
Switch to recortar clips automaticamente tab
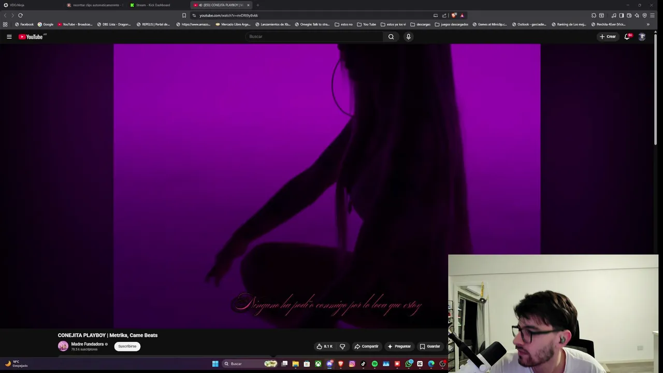tap(95, 5)
